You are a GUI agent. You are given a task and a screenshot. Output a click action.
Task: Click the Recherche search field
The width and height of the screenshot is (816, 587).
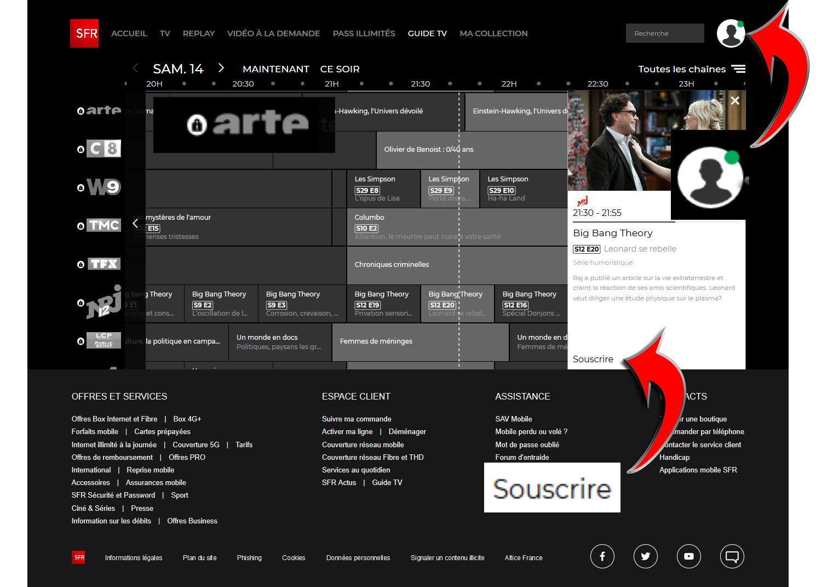tap(664, 33)
